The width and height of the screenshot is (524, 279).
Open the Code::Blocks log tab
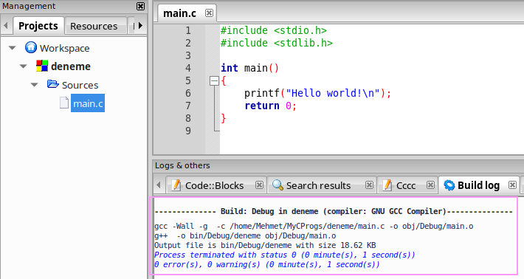coord(214,185)
